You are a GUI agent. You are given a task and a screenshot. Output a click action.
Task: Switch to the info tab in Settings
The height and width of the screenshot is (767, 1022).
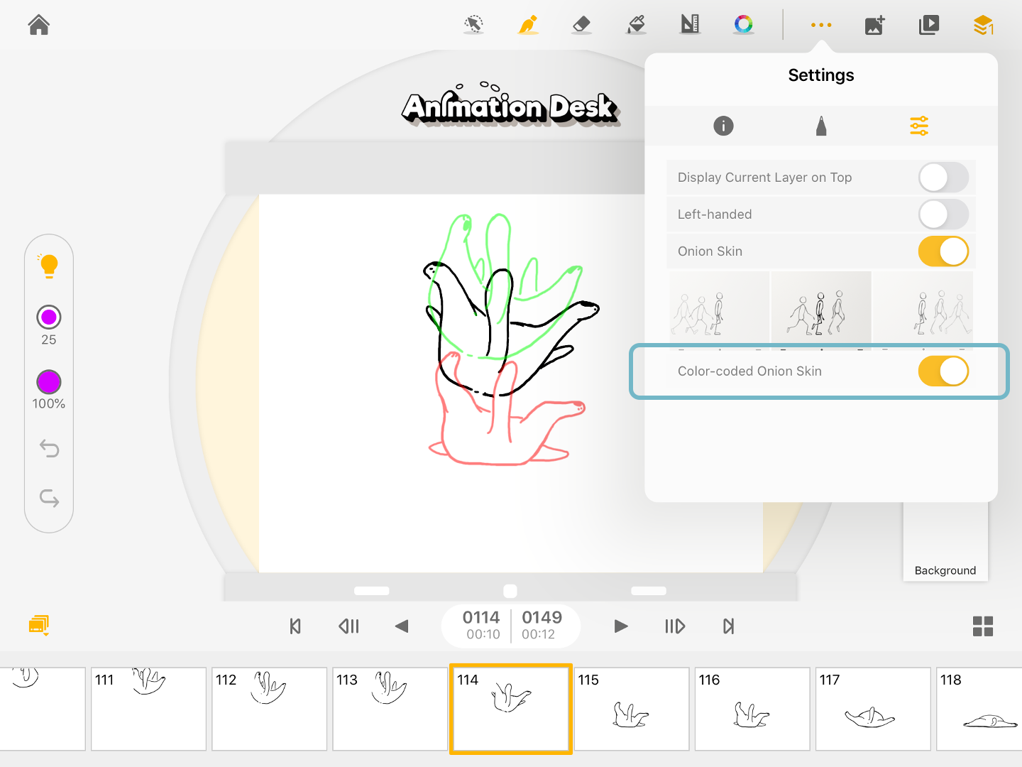(723, 126)
